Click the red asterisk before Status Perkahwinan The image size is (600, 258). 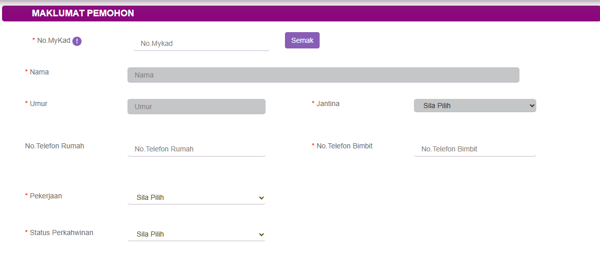27,233
